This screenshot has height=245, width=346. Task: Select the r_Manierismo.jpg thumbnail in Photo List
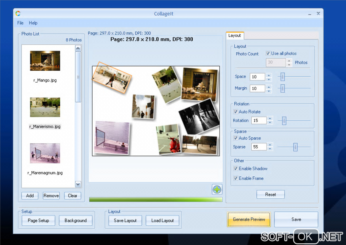[45, 107]
